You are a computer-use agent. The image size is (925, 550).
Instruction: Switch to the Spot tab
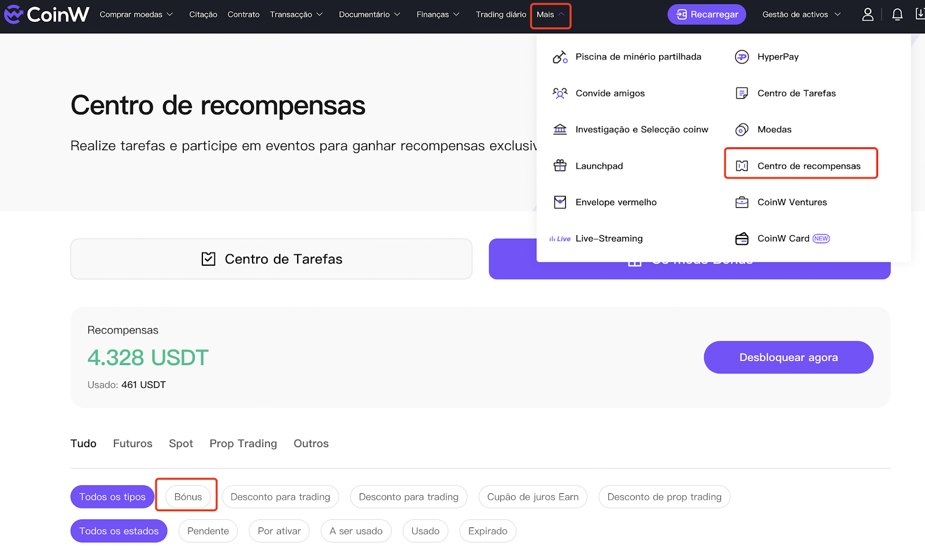pos(181,443)
